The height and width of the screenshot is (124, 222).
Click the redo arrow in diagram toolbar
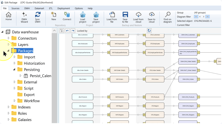[73, 31]
